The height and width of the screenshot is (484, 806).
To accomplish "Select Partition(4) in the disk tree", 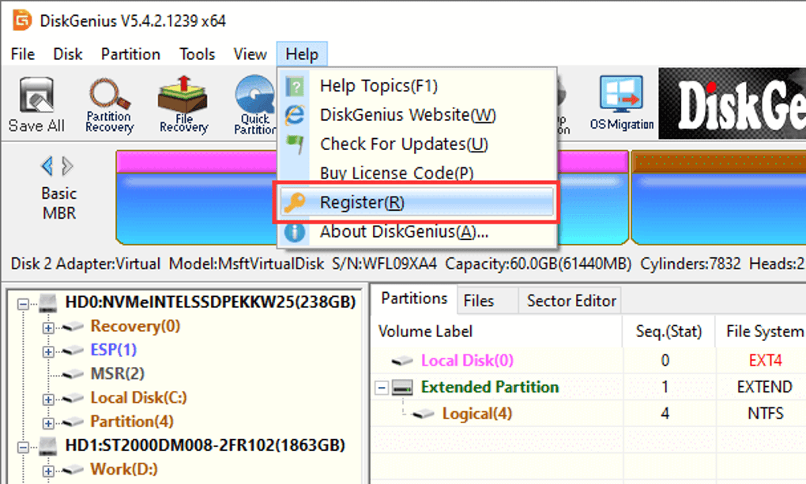I will pos(132,422).
